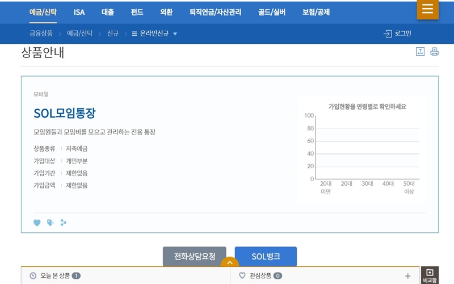Click the tag-plus compare icon
The width and height of the screenshot is (454, 284).
coord(51,223)
